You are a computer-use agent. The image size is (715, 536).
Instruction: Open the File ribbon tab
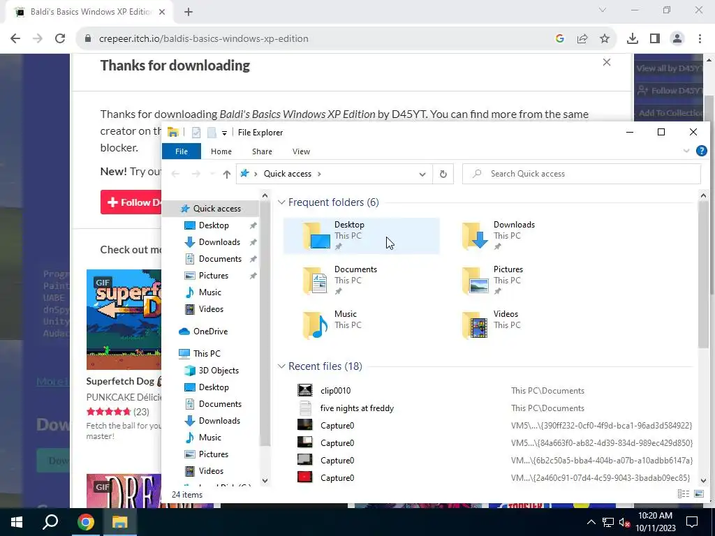pos(182,151)
